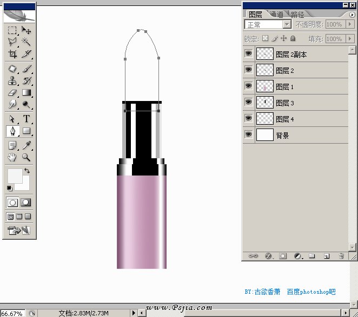Hide layer 图层 3 eye icon
Viewport: 358px width, 317px height.
(x=249, y=102)
